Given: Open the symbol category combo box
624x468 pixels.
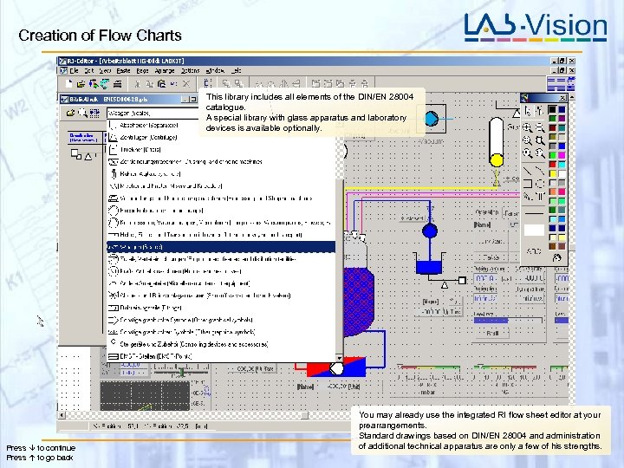Looking at the screenshot, I should click(153, 113).
